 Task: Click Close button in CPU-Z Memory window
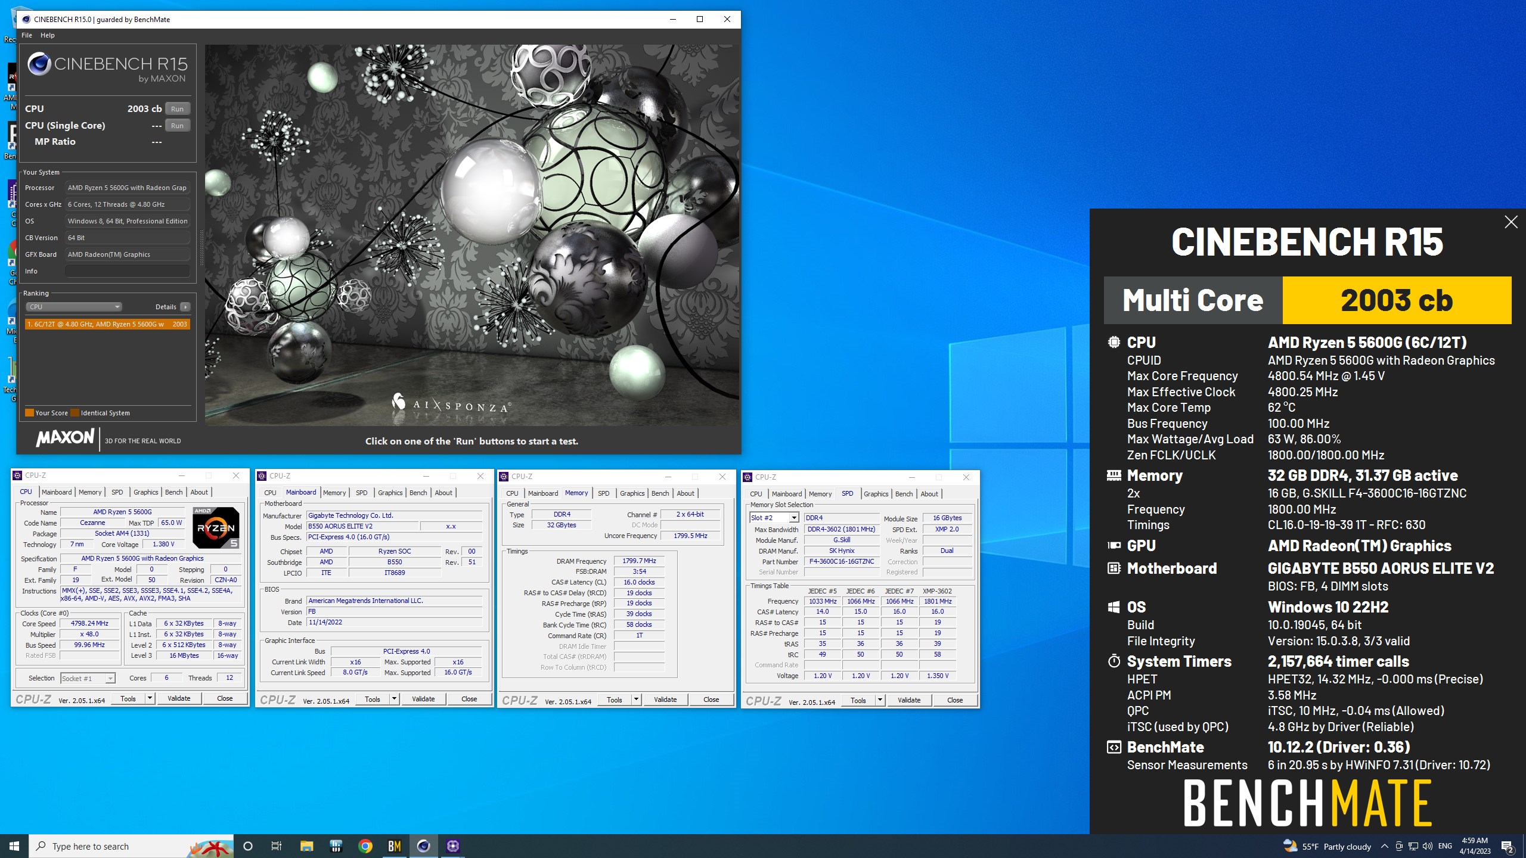tap(711, 700)
